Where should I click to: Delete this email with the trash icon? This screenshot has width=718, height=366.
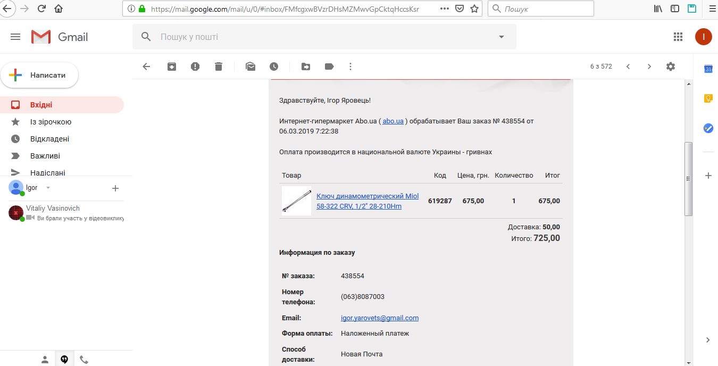219,66
